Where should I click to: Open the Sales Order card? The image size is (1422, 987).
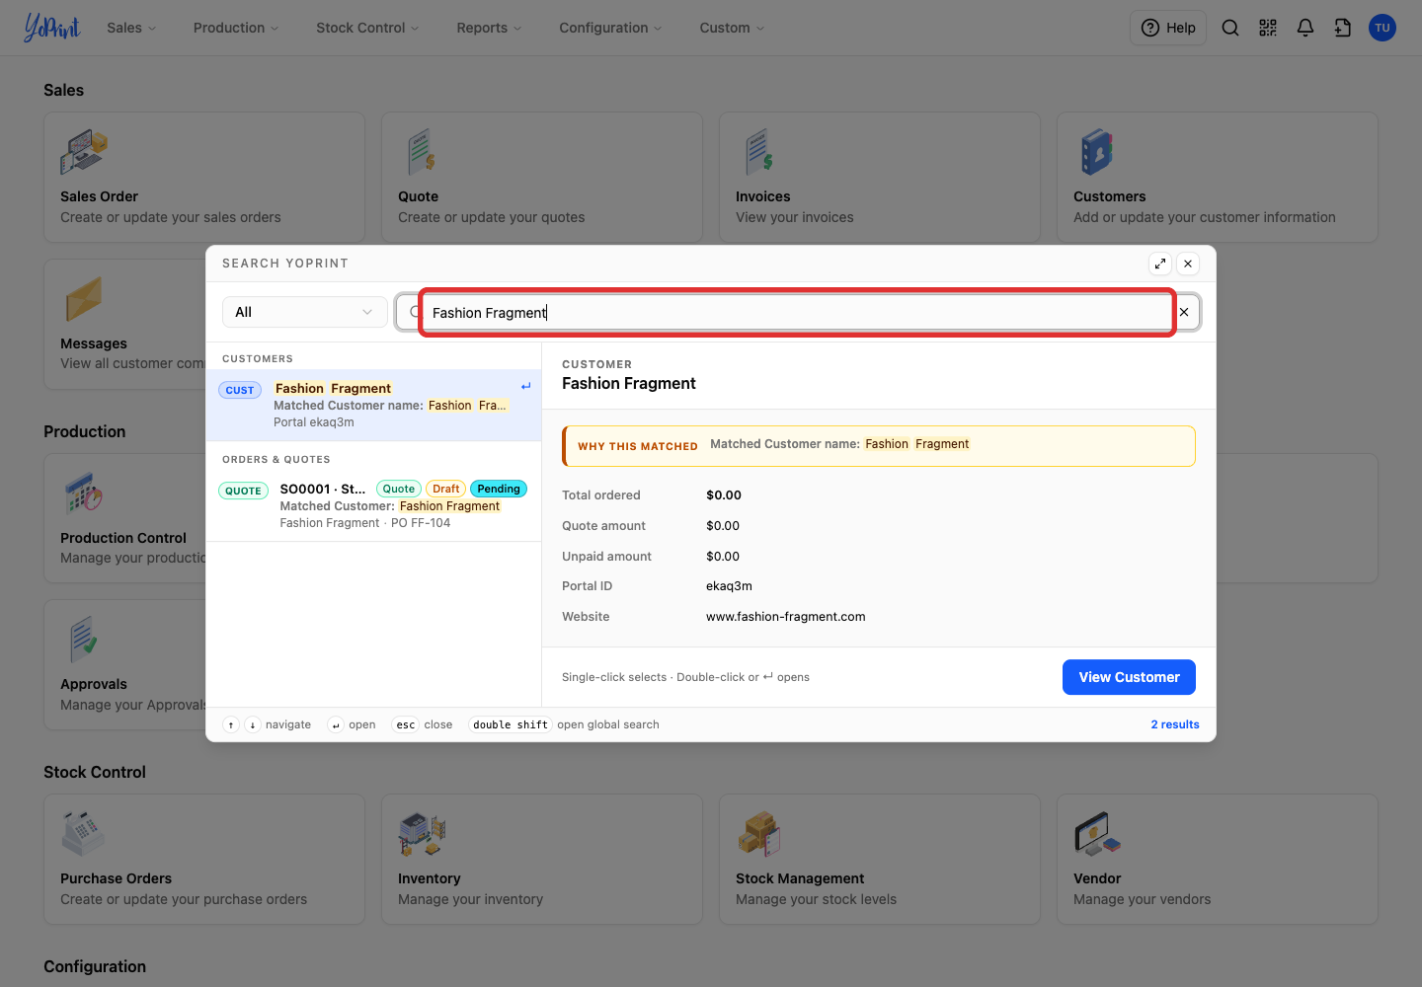pyautogui.click(x=204, y=178)
